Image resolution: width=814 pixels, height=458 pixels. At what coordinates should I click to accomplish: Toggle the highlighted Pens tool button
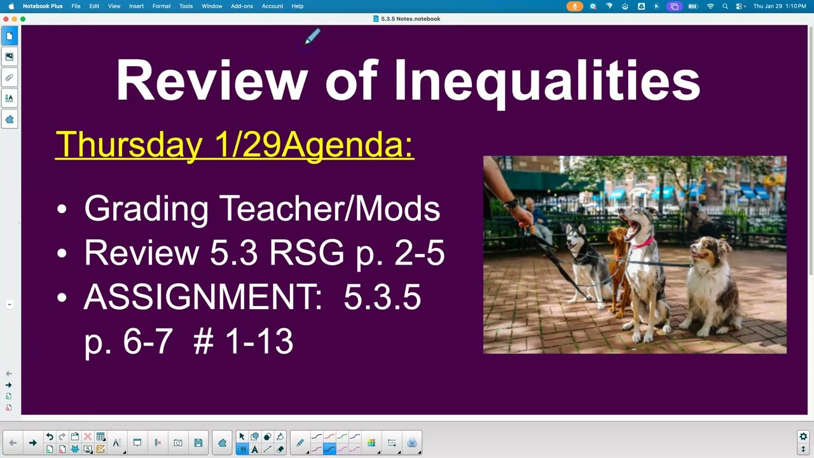(x=242, y=449)
